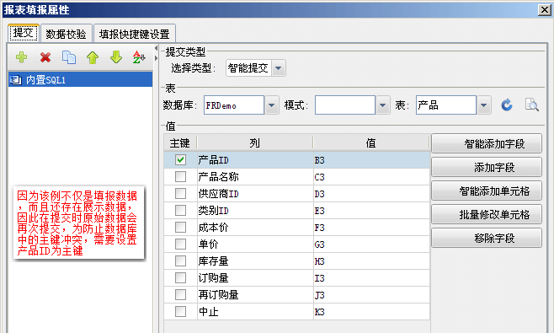Select the J3 value cell
This screenshot has height=333, width=554.
[371, 294]
